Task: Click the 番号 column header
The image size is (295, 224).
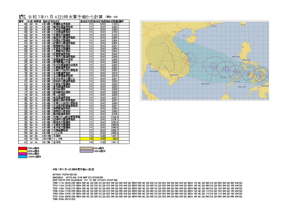Action: tap(21, 21)
